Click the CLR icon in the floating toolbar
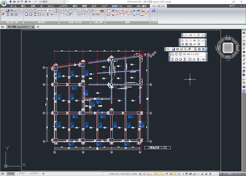Screen dimensions: 246x176 click(190, 35)
